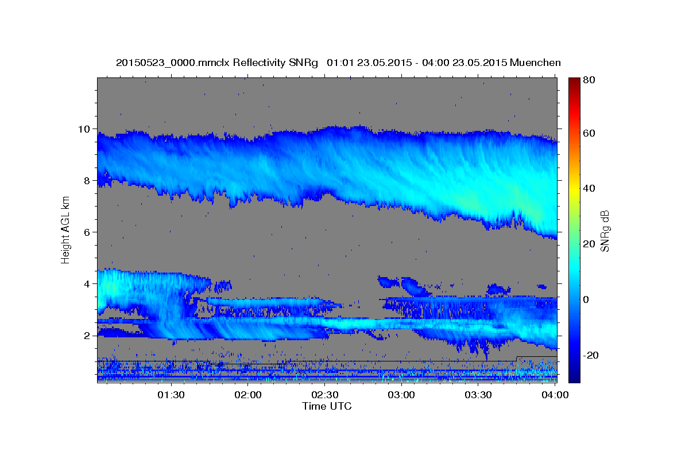Click the colorbar value -20
This screenshot has width=689, height=459.
592,355
